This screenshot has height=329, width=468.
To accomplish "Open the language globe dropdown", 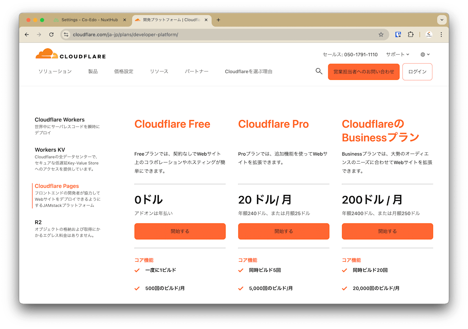I will (425, 55).
